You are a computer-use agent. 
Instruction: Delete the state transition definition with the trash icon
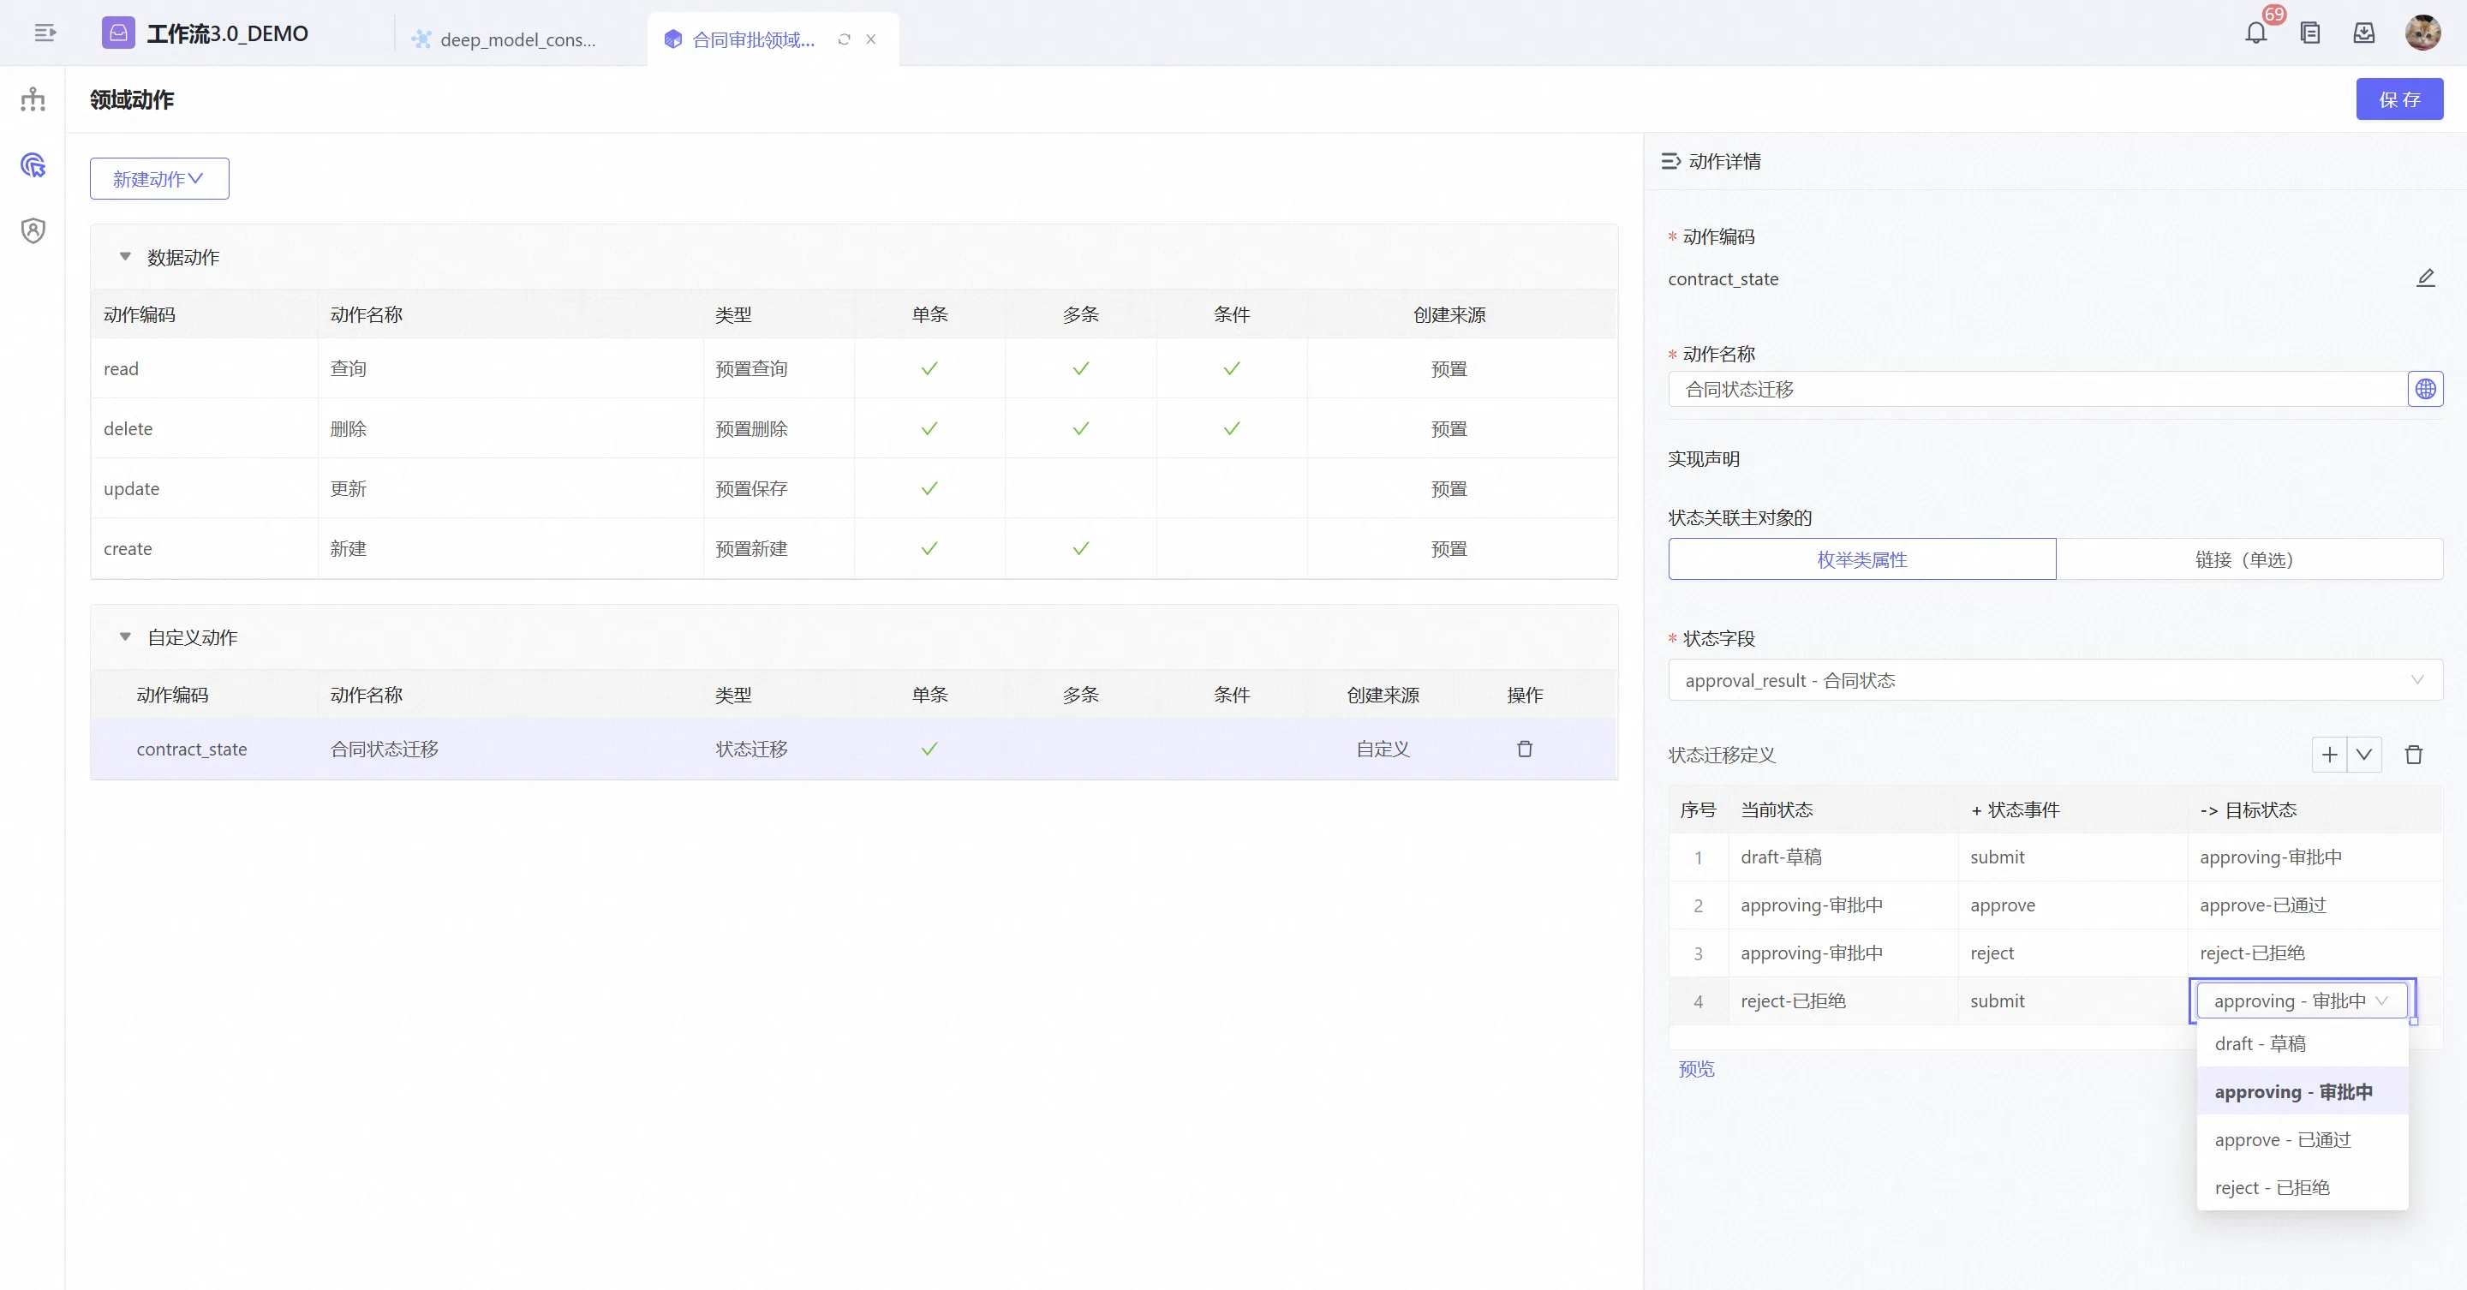coord(2413,755)
